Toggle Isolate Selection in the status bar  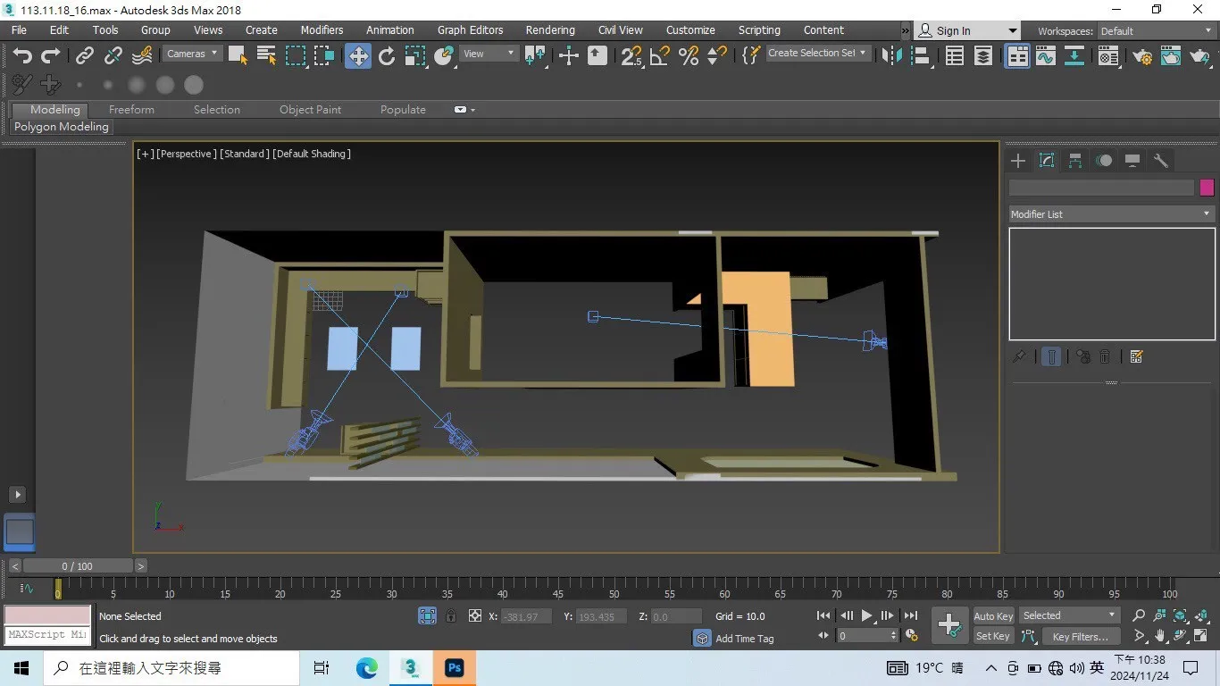428,615
